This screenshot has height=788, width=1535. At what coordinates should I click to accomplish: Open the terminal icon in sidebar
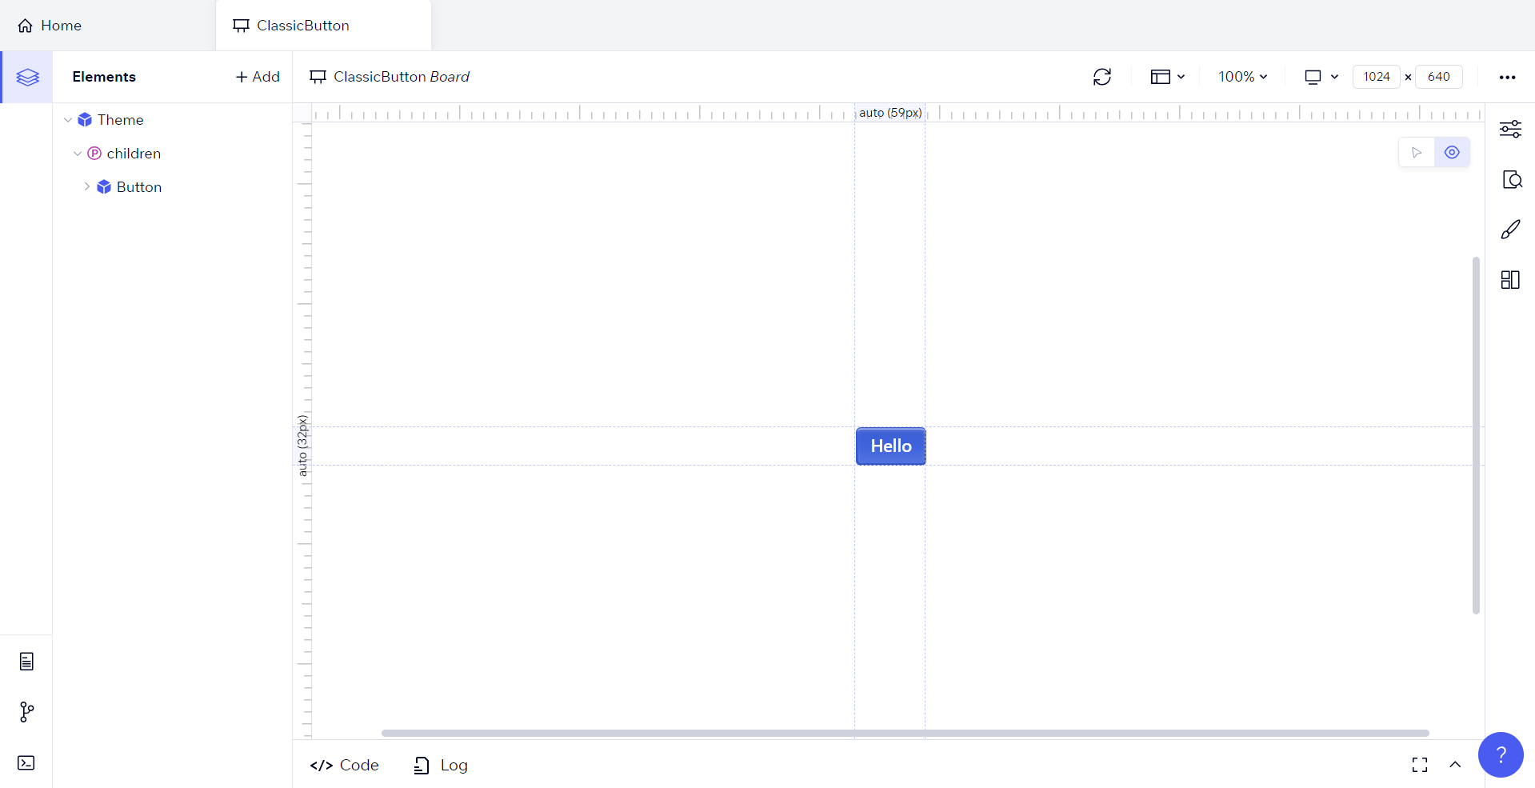tap(26, 762)
